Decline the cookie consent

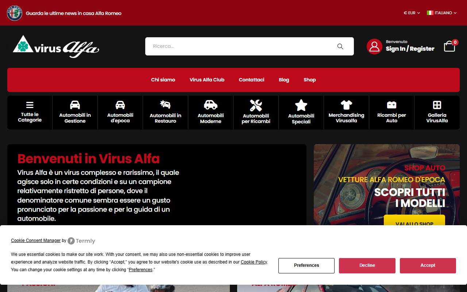click(x=367, y=266)
